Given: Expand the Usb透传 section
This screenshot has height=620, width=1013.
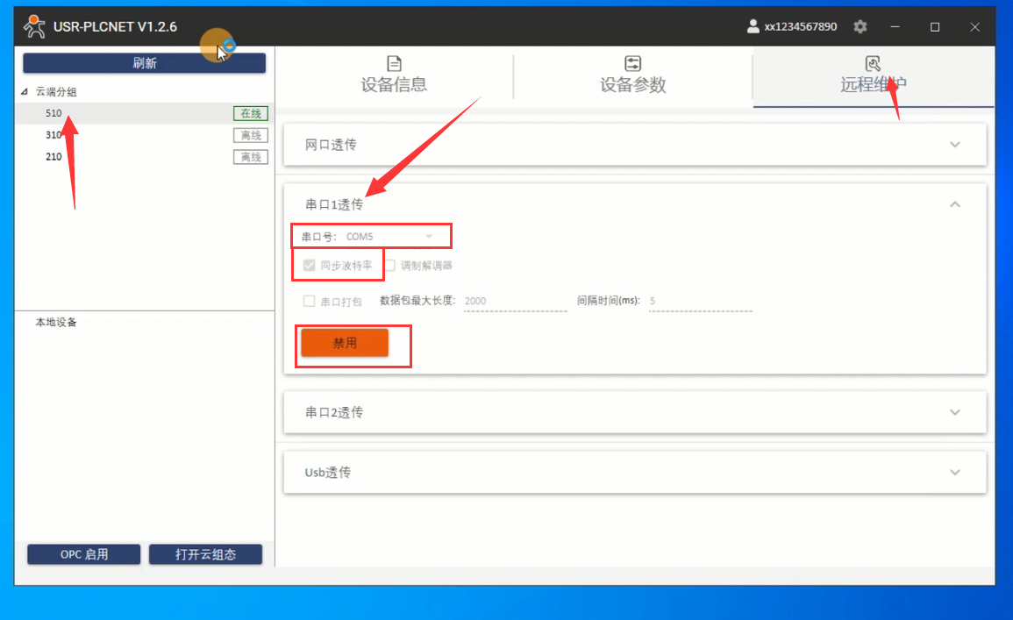Looking at the screenshot, I should (955, 472).
